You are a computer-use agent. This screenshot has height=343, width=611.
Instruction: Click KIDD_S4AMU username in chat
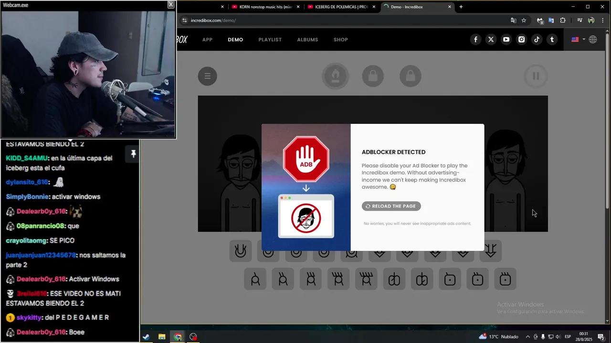coord(27,158)
